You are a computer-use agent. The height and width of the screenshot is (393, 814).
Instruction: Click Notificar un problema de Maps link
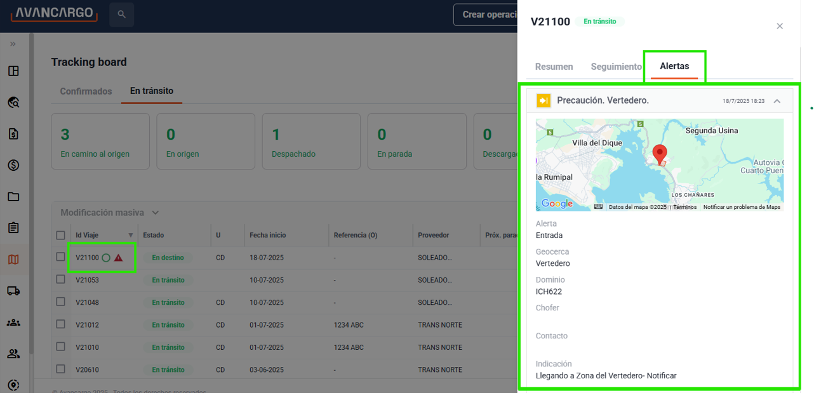pos(742,207)
